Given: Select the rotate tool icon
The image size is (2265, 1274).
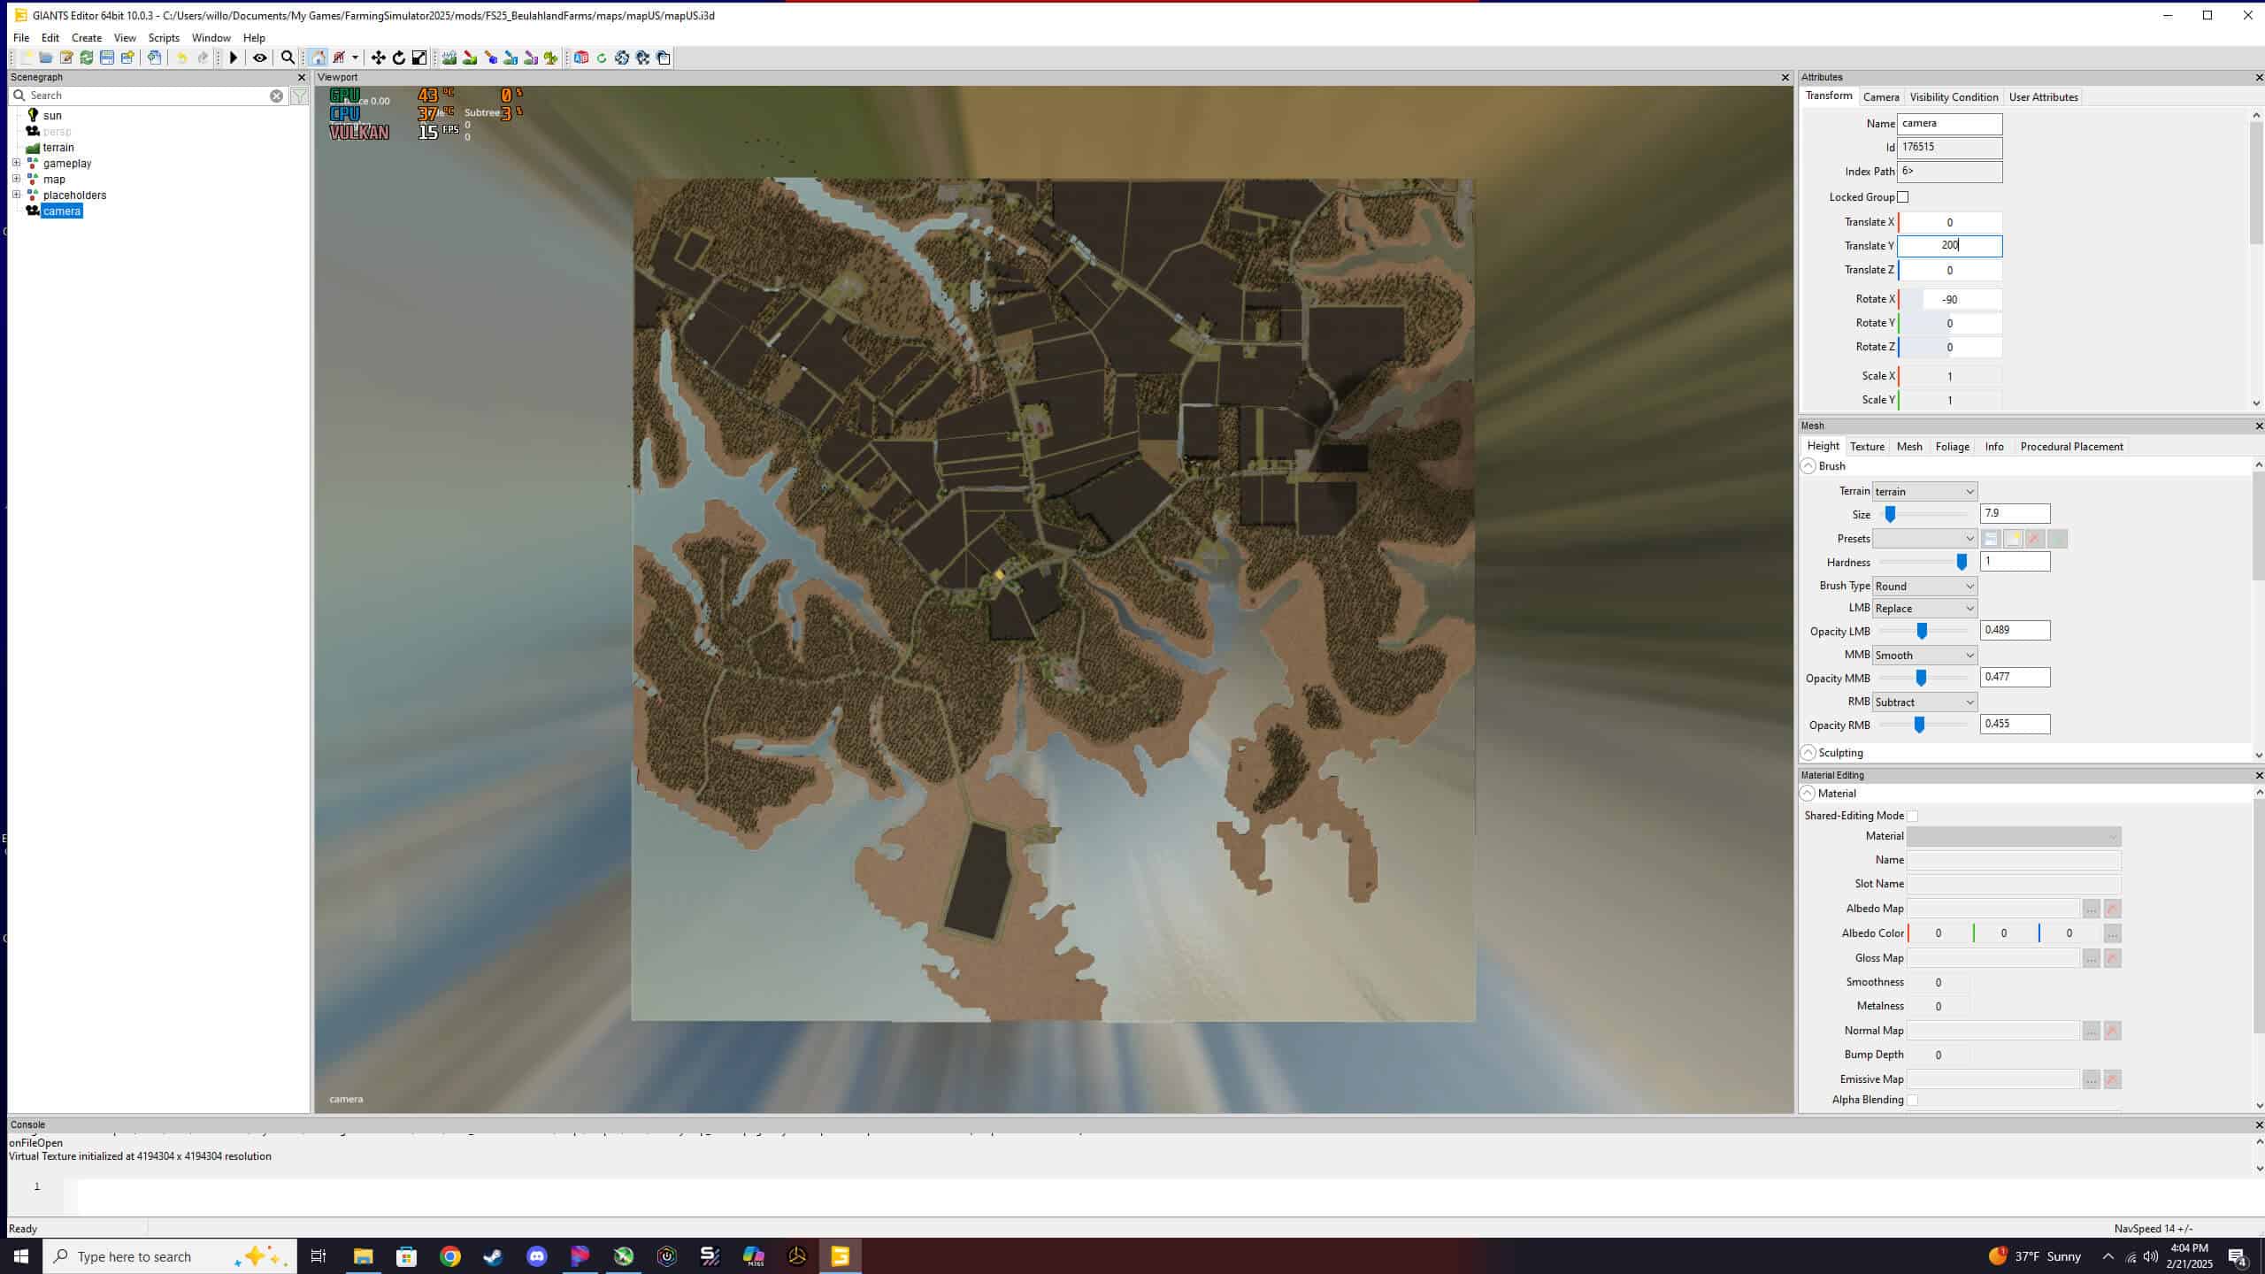Looking at the screenshot, I should coord(398,58).
